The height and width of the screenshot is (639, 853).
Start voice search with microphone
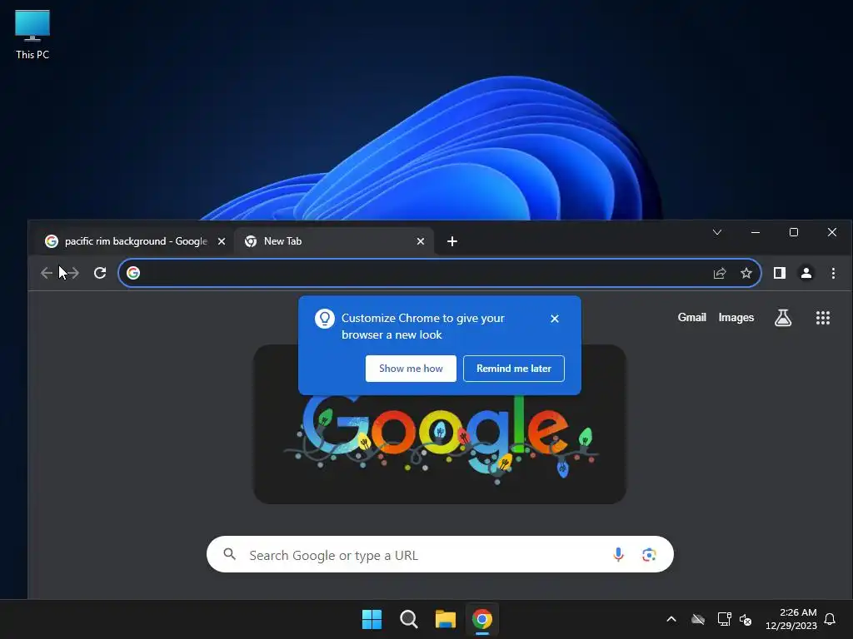[x=618, y=554]
